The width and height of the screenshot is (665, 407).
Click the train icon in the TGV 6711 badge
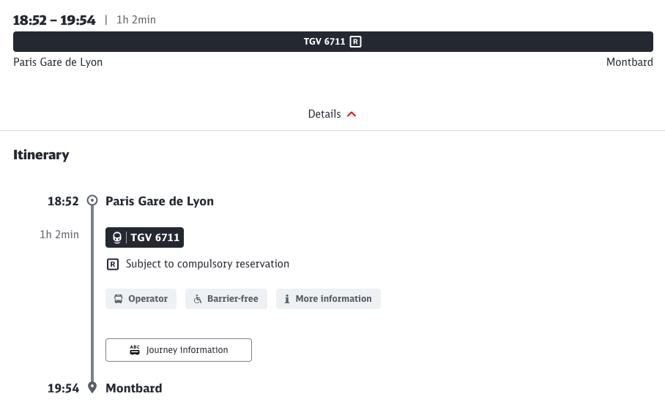coord(117,237)
